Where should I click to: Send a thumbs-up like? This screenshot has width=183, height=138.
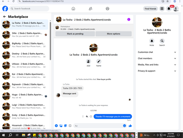click(x=130, y=126)
